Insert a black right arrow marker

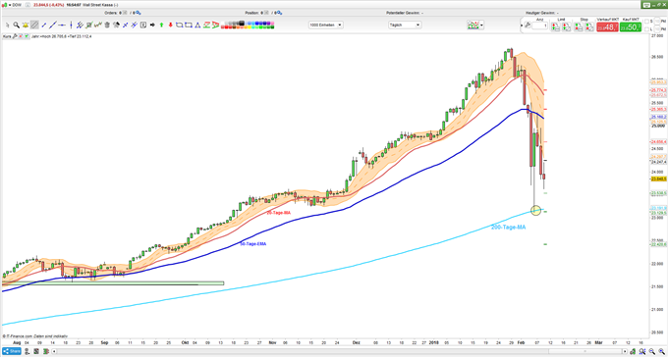click(x=152, y=25)
